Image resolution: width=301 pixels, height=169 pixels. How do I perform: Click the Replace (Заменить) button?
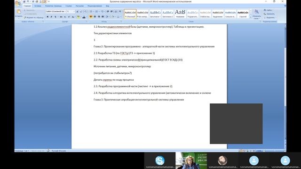pyautogui.click(x=269, y=14)
